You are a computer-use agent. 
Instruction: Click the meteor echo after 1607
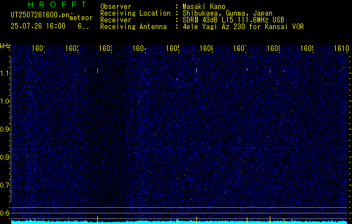click(247, 69)
